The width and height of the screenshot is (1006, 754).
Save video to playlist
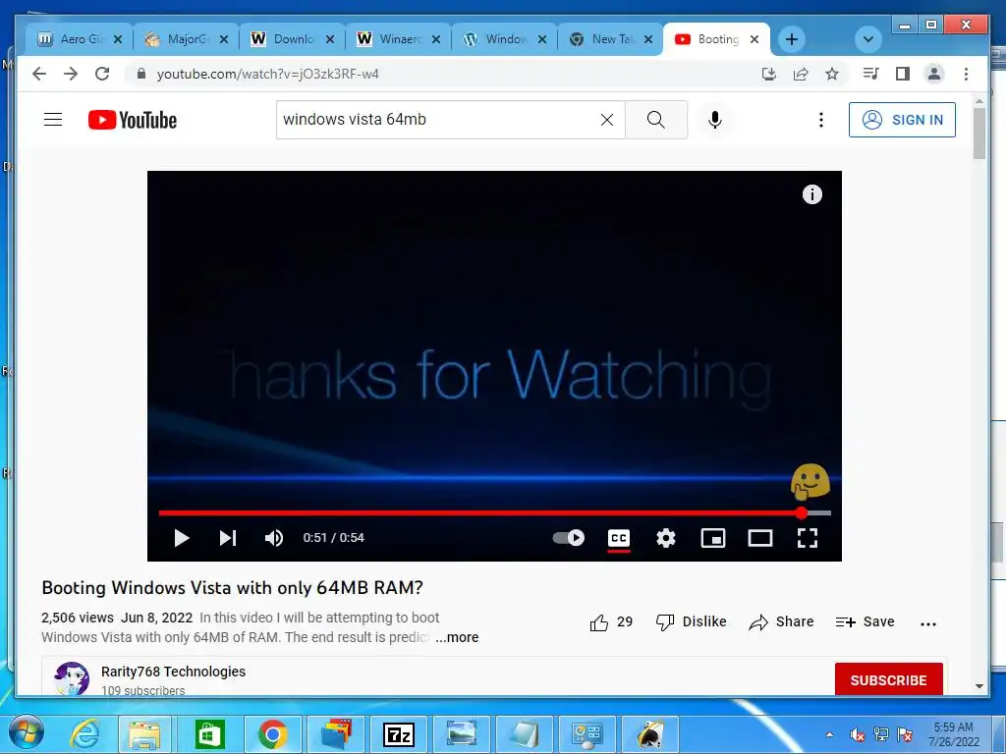point(865,621)
